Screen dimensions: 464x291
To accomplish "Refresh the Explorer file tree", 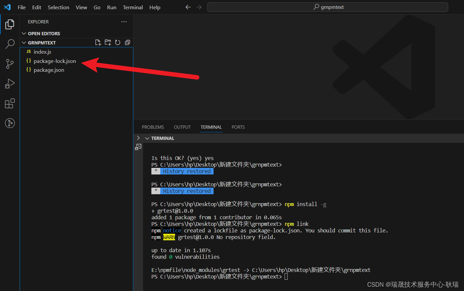I will (x=117, y=42).
